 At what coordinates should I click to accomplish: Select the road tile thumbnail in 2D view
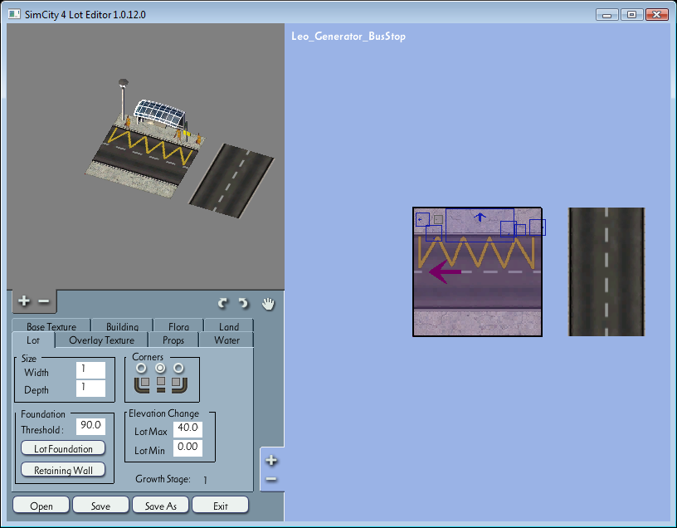pos(606,271)
